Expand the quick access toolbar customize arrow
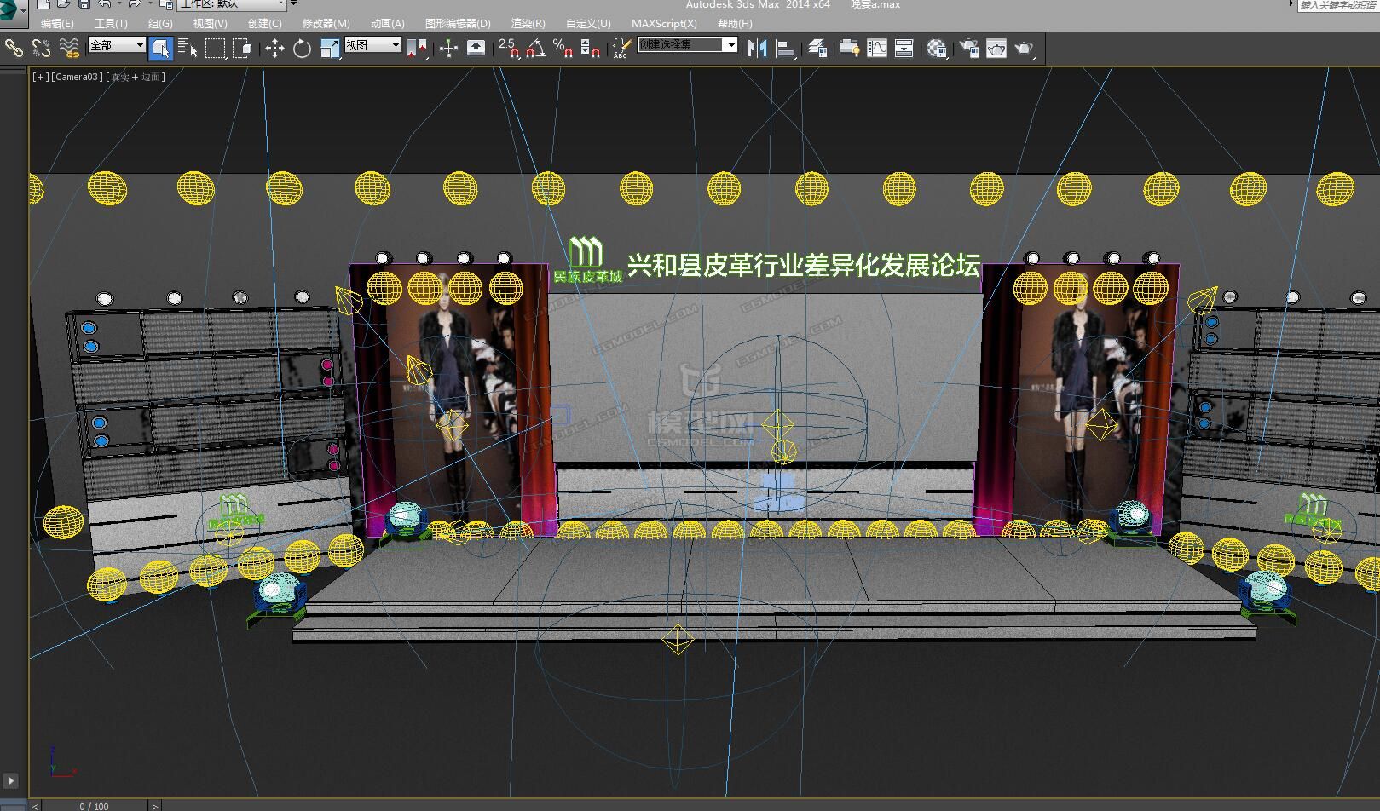This screenshot has height=811, width=1380. tap(293, 3)
